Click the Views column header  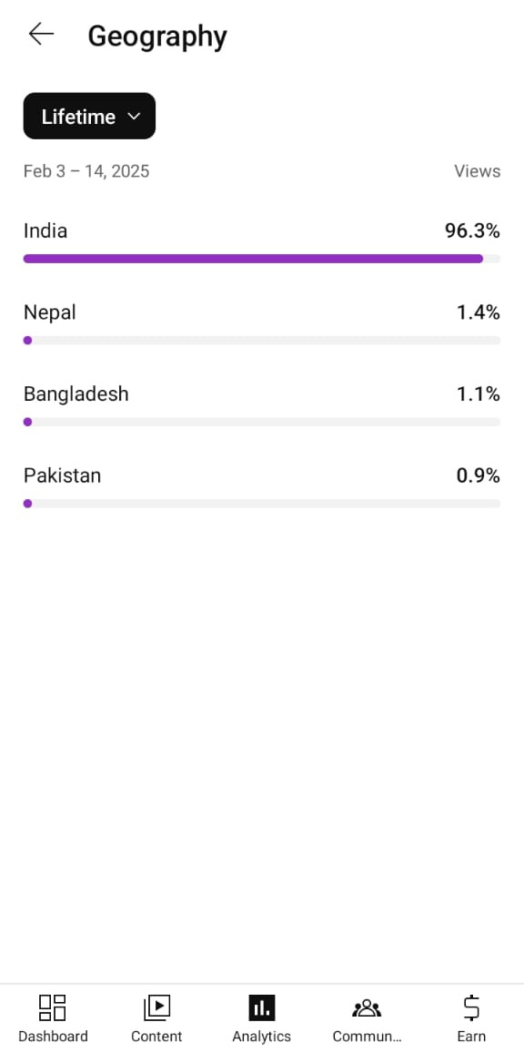pos(478,171)
